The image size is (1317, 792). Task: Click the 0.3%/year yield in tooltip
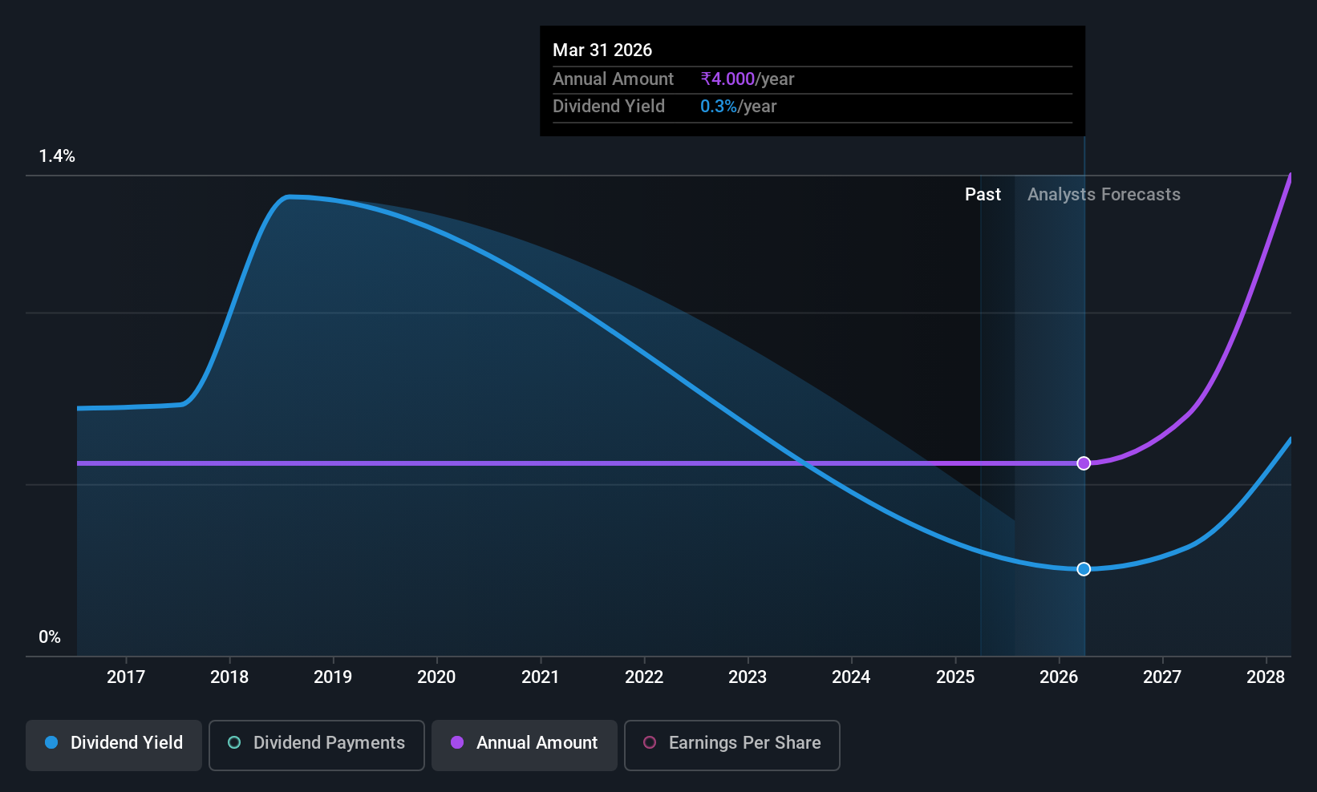[x=739, y=107]
